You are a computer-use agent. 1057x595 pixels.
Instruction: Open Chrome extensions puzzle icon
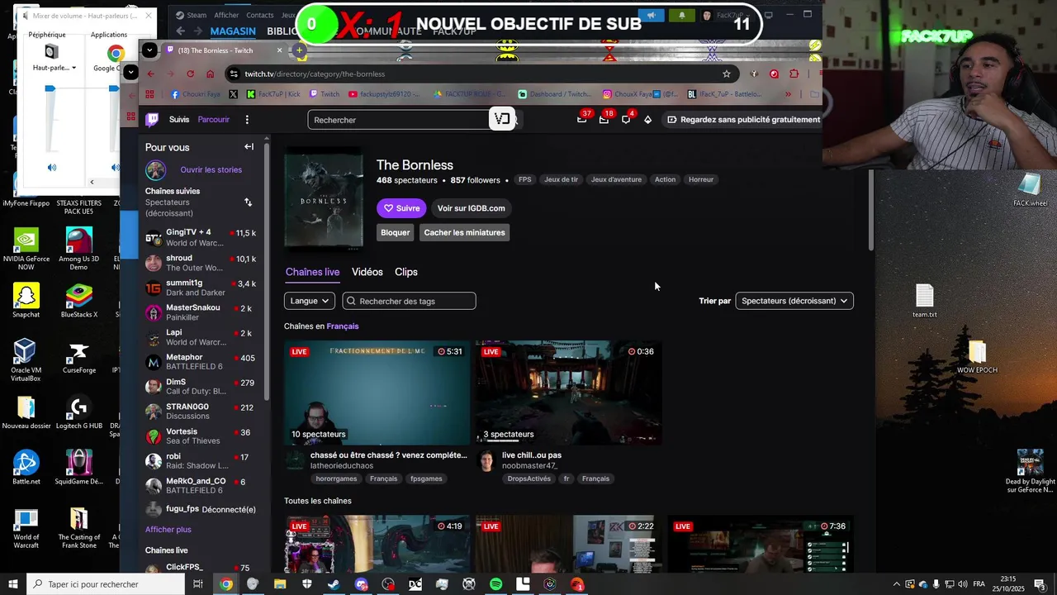pyautogui.click(x=794, y=74)
